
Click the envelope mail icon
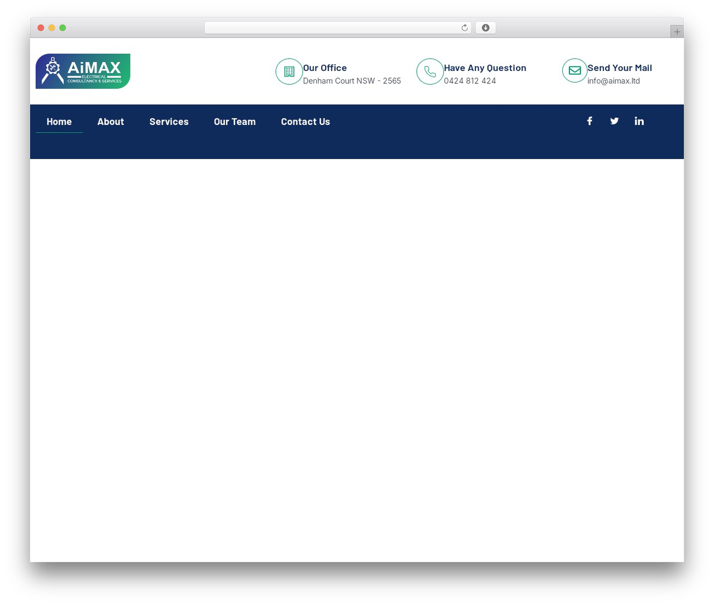click(575, 70)
